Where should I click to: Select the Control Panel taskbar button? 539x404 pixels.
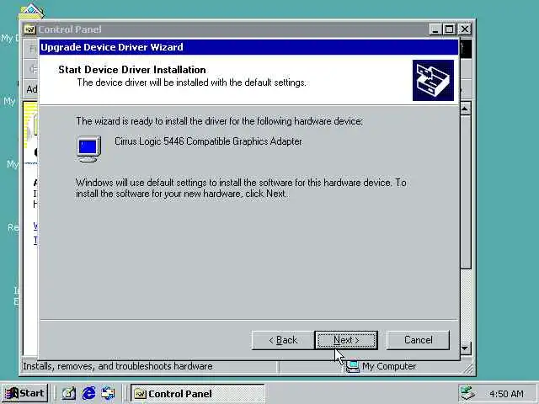(197, 393)
